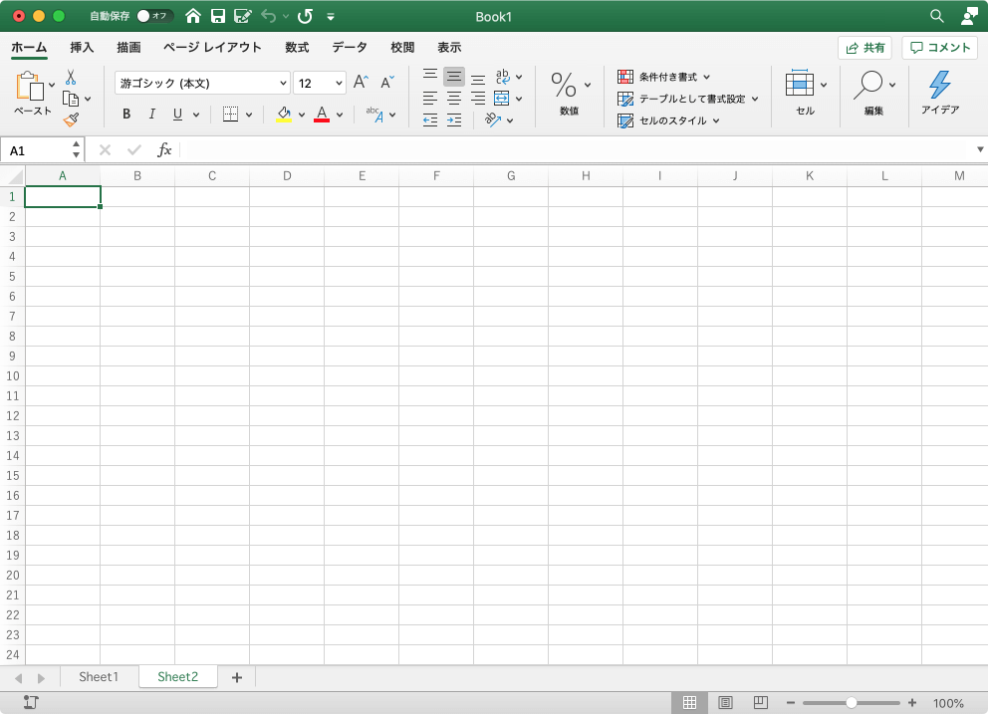Cut selection with the scissors icon

(x=71, y=78)
